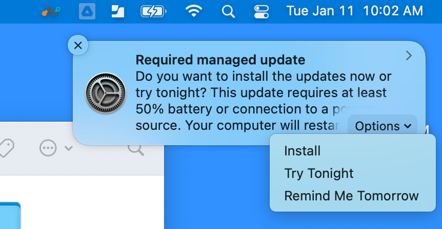Screen dimensions: 442x229
Task: Pick Remind Me Tomorrow
Action: click(351, 196)
